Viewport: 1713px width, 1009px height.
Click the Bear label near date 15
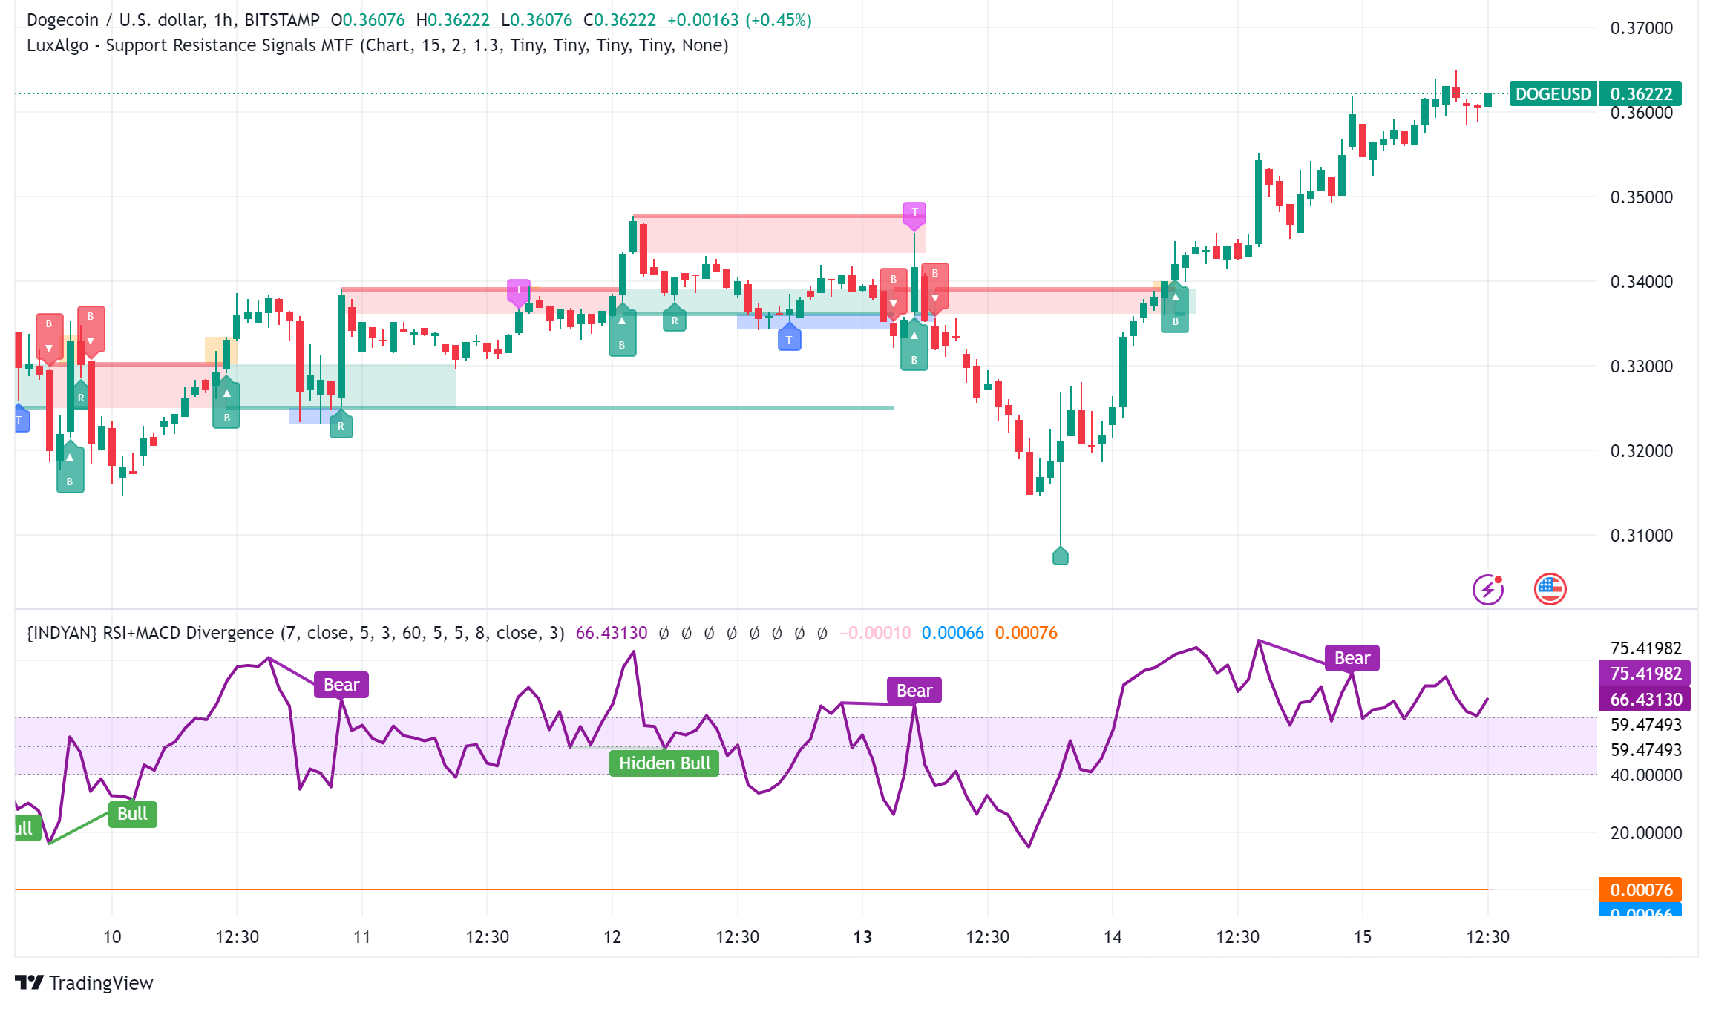point(1352,658)
